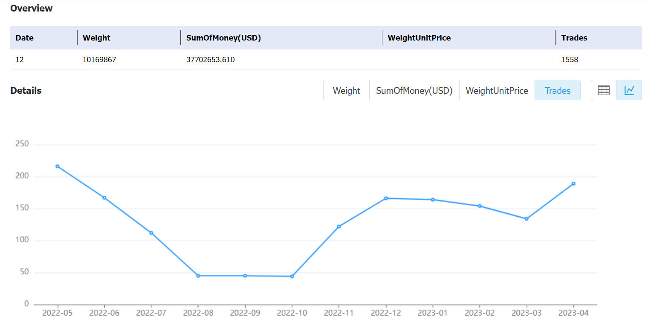Select the SumOfMoney(USD) tab in Details
Screen dimensions: 645x328
point(414,90)
